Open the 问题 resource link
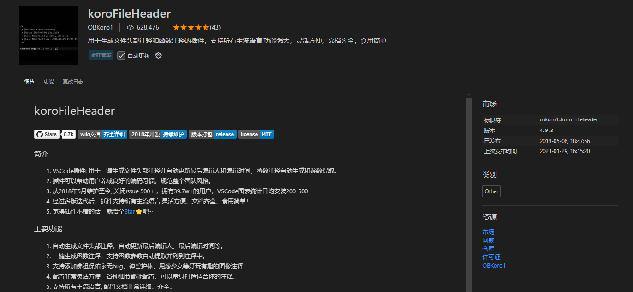The height and width of the screenshot is (292, 633). click(488, 240)
